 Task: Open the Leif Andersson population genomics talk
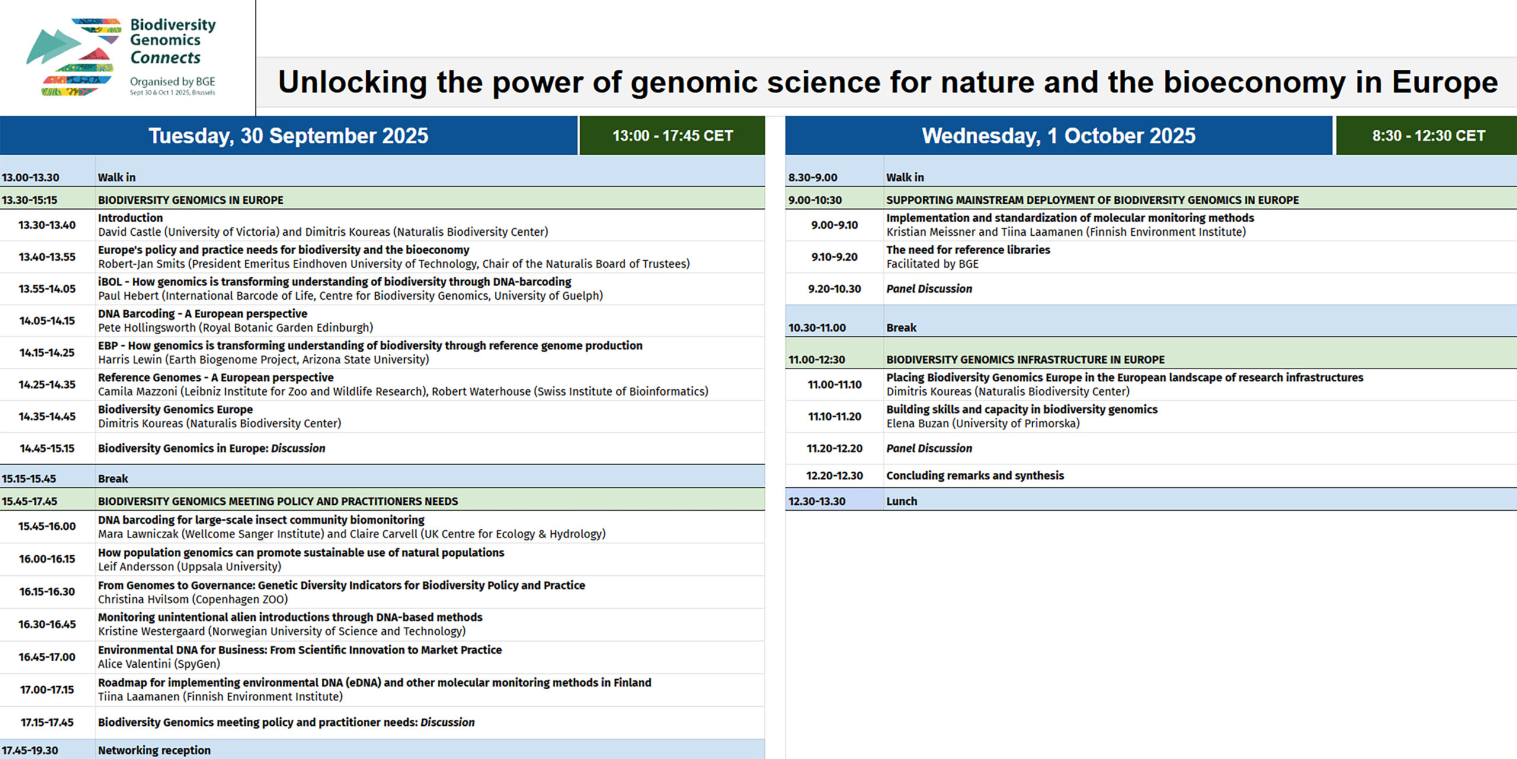coord(382,559)
